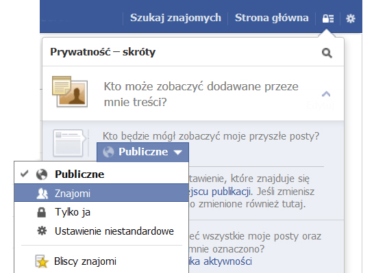The width and height of the screenshot is (374, 273).
Task: Click the photo and note privacy icon
Action: point(70,92)
